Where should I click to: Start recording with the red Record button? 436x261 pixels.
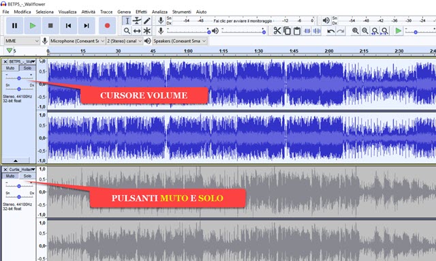point(107,26)
